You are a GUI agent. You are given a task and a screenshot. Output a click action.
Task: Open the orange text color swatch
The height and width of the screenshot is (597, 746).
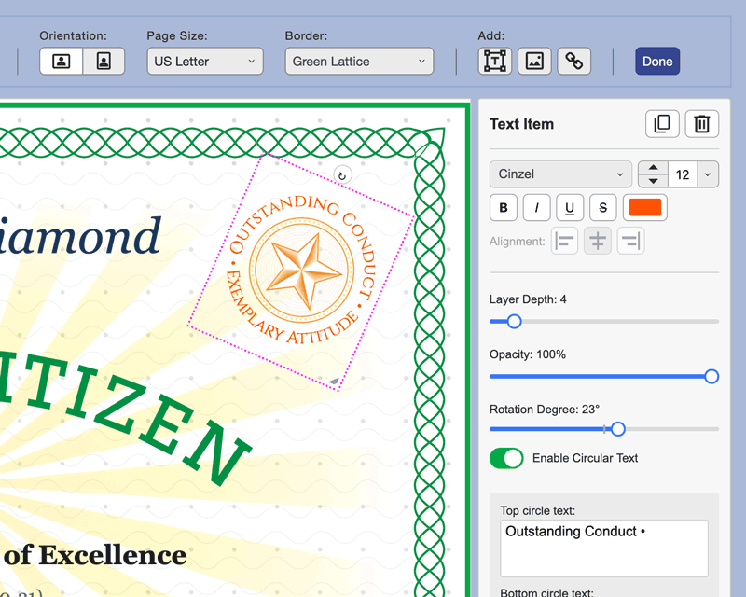pos(644,208)
